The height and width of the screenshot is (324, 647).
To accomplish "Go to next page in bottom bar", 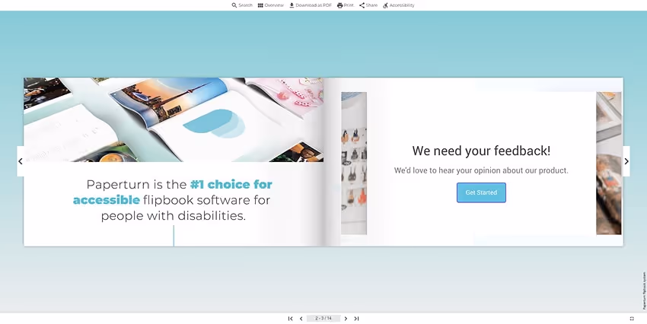I will pyautogui.click(x=346, y=318).
